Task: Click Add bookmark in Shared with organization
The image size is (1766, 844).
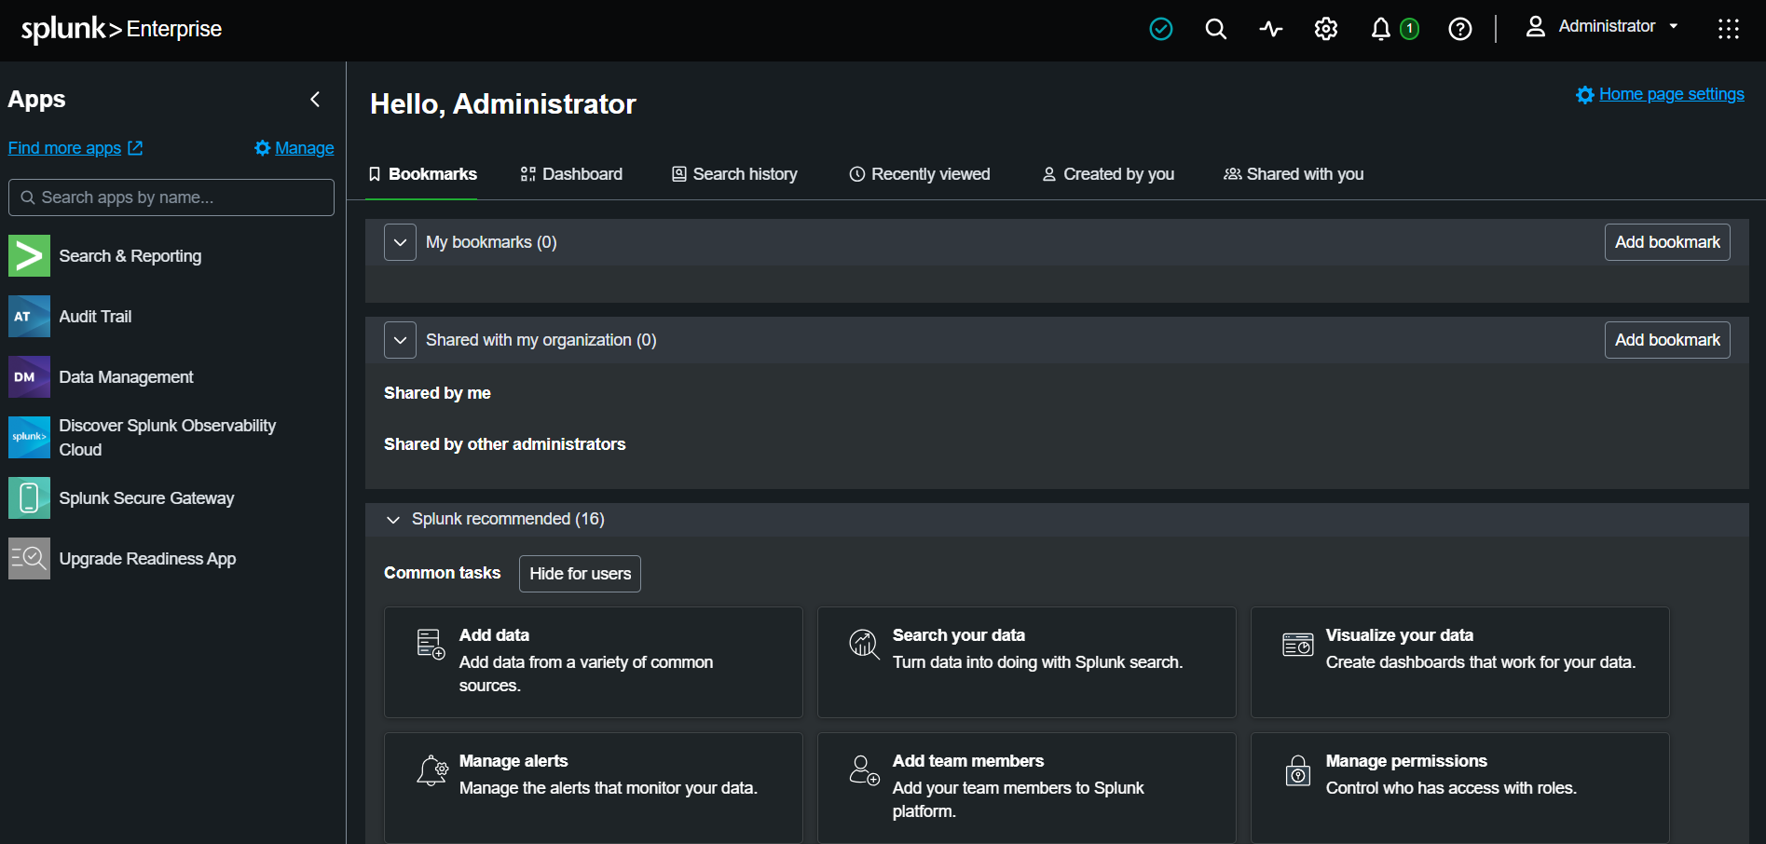Action: (1667, 340)
